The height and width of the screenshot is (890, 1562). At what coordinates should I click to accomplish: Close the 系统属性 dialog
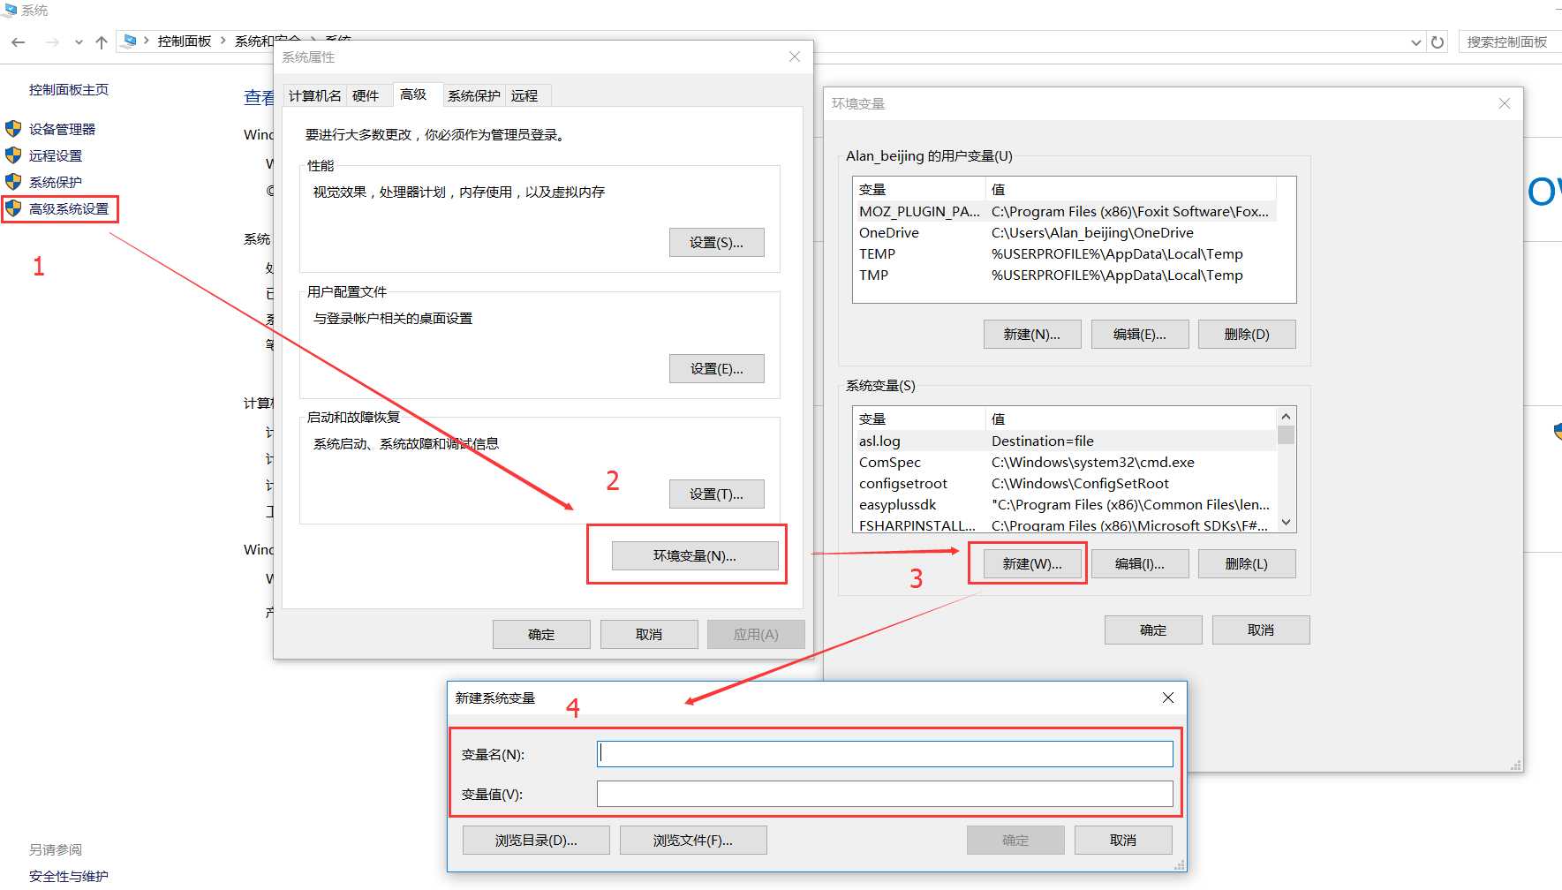click(x=795, y=57)
